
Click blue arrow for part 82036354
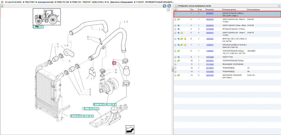[178, 26]
